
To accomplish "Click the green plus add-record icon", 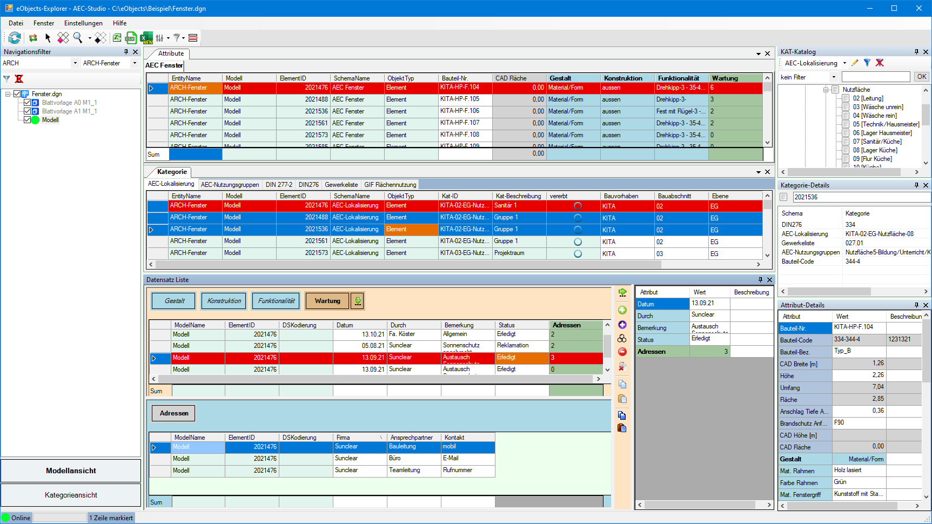I will pyautogui.click(x=622, y=310).
